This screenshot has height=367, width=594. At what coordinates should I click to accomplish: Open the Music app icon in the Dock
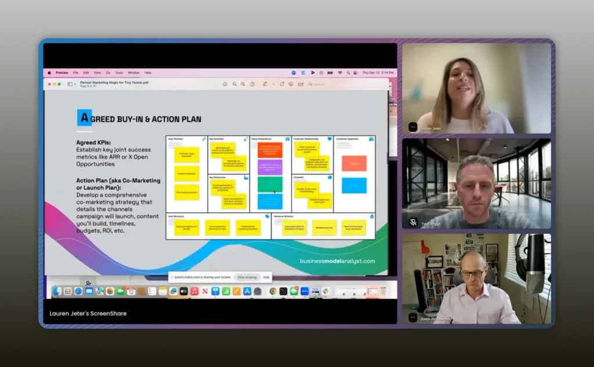194,291
